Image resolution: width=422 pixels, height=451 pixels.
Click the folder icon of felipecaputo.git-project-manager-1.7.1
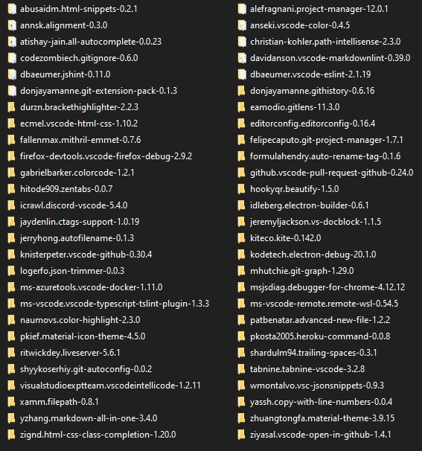click(241, 140)
